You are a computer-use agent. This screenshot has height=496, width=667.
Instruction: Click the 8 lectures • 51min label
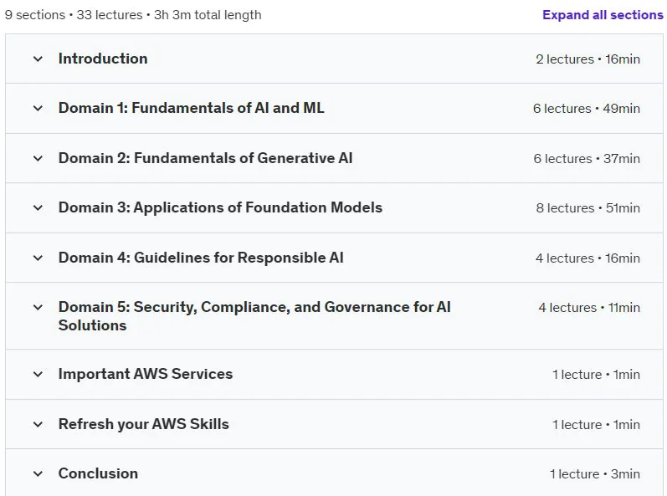587,207
